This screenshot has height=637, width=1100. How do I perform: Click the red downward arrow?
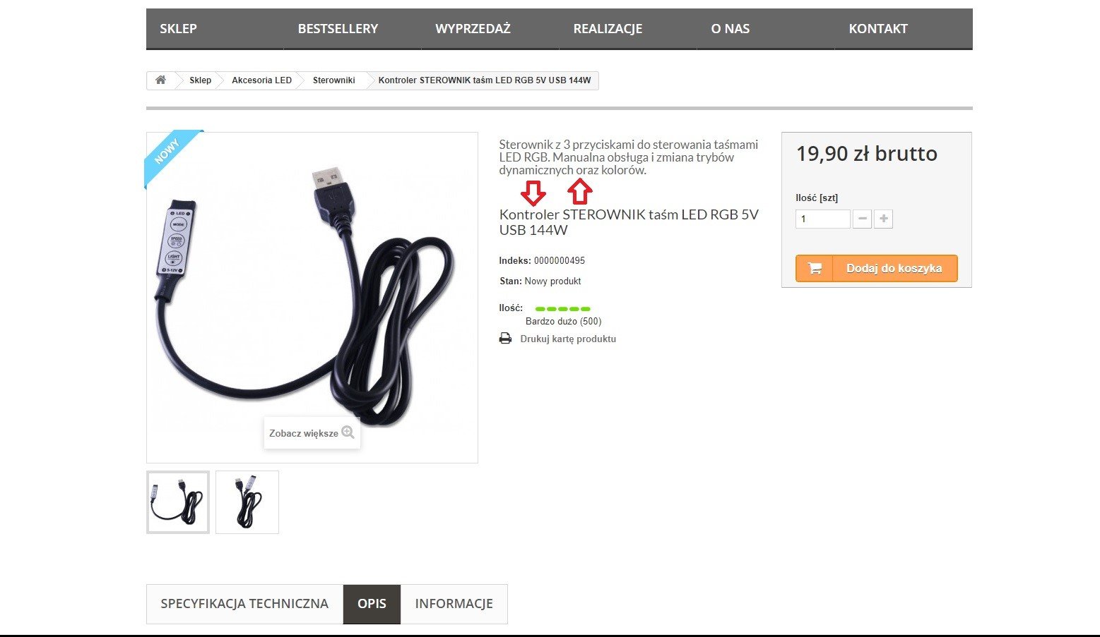pyautogui.click(x=533, y=193)
